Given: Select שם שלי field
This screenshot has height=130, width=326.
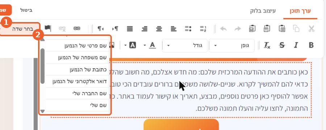Looking at the screenshot, I should pyautogui.click(x=77, y=105).
